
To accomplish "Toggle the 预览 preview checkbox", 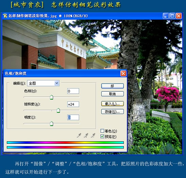I will 102,137.
